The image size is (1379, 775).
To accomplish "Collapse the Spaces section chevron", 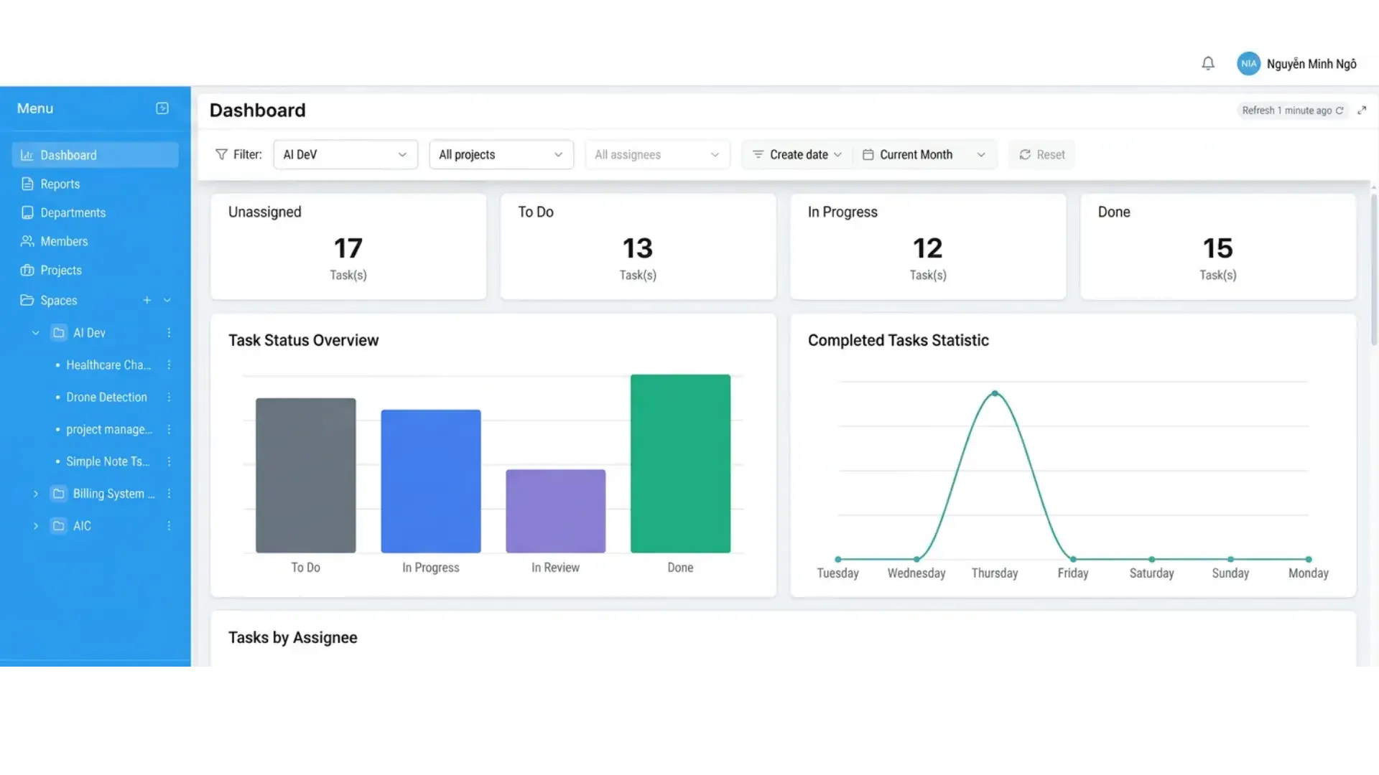I will 167,300.
